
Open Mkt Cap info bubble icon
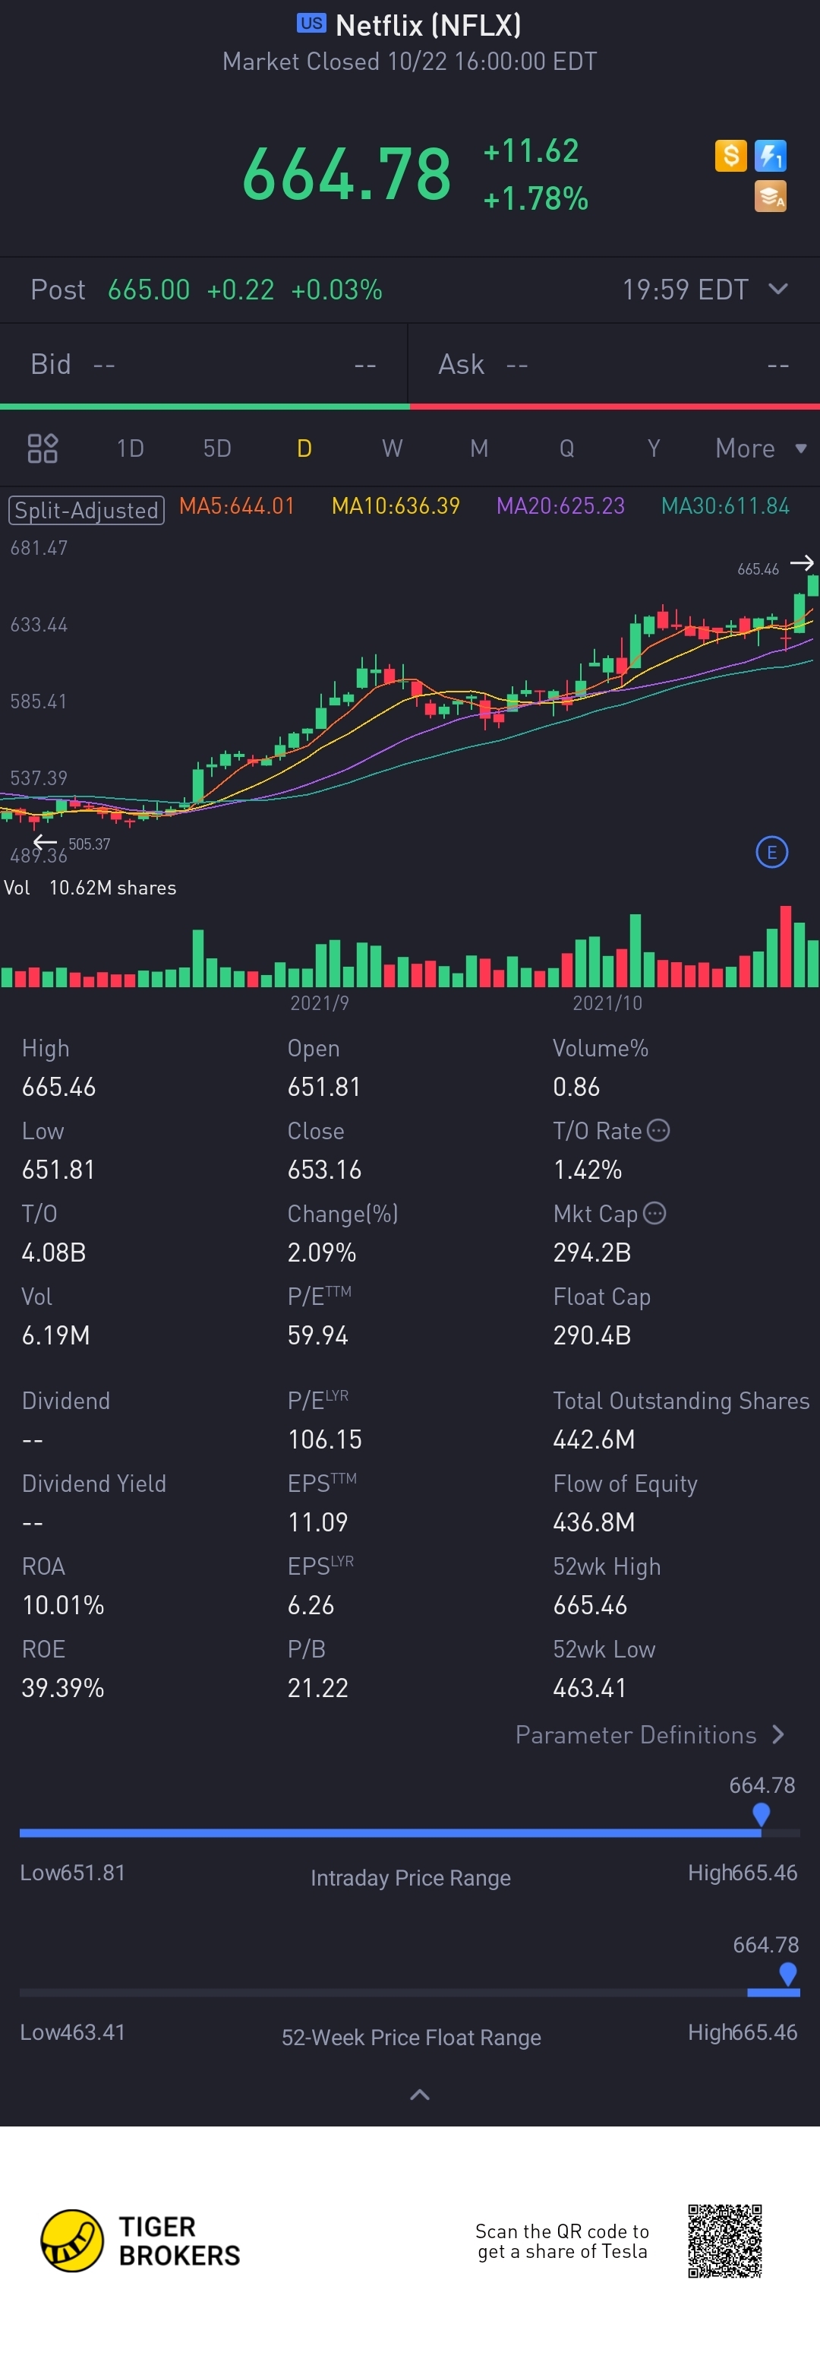click(654, 1213)
